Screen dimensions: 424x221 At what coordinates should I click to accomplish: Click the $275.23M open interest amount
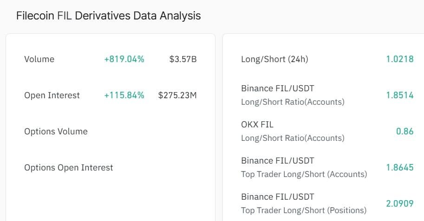point(177,95)
